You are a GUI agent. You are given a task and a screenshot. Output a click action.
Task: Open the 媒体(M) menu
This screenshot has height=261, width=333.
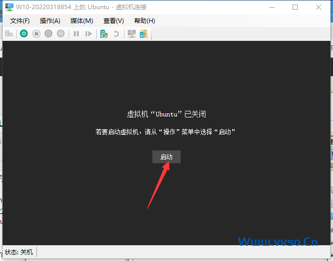coord(82,21)
